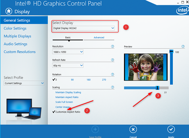Open help for the Resolution setting

pos(112,46)
